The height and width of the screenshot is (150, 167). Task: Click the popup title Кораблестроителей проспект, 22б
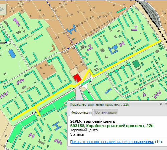[x=100, y=104]
